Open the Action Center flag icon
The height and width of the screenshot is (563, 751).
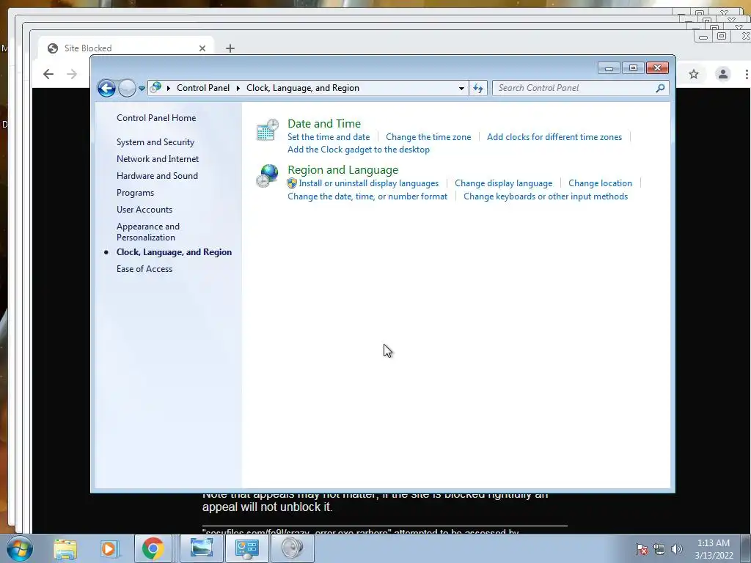(x=642, y=549)
